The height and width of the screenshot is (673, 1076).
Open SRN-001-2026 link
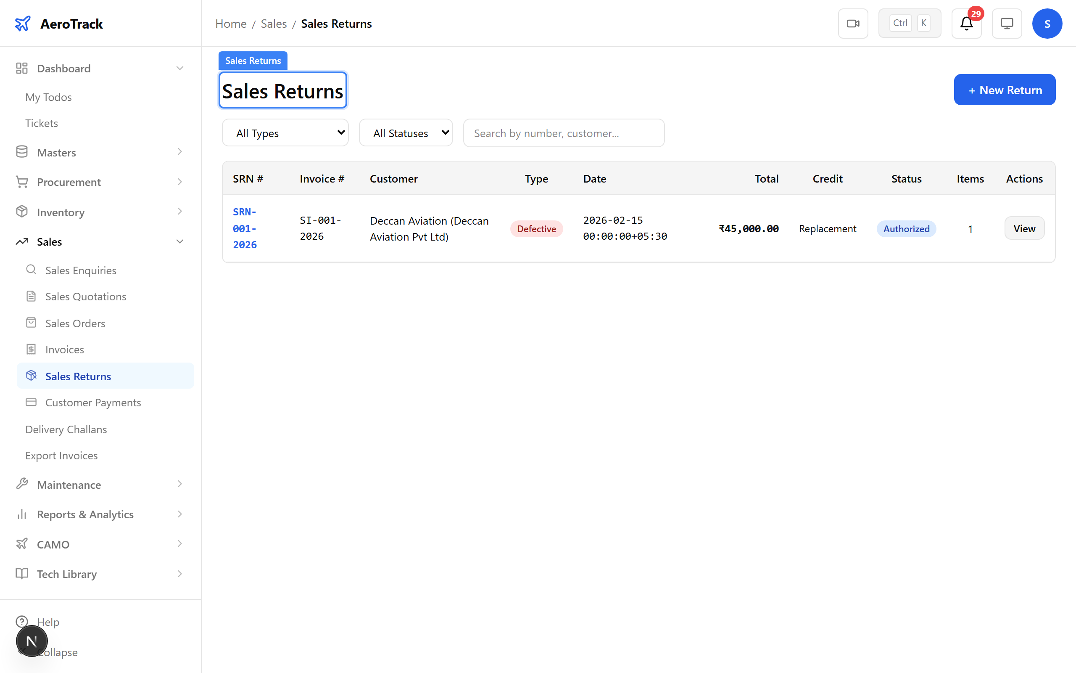tap(245, 228)
